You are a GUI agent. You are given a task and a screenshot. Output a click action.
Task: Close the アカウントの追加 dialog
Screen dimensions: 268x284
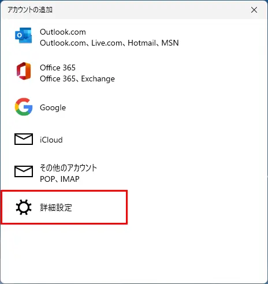[x=254, y=10]
